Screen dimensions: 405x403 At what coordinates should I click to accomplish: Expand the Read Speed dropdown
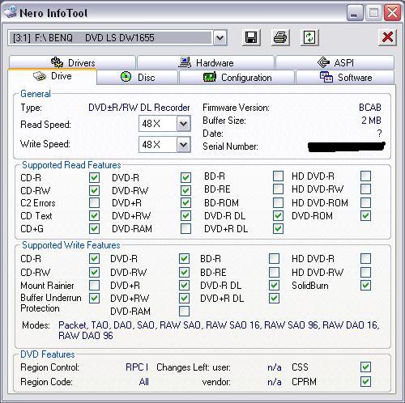[x=184, y=124]
